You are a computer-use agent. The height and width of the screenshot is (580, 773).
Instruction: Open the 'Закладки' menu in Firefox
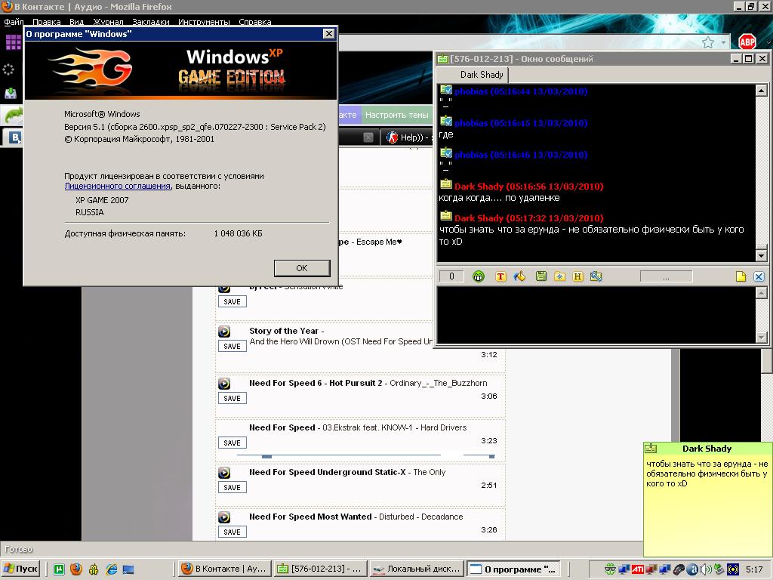pos(150,22)
